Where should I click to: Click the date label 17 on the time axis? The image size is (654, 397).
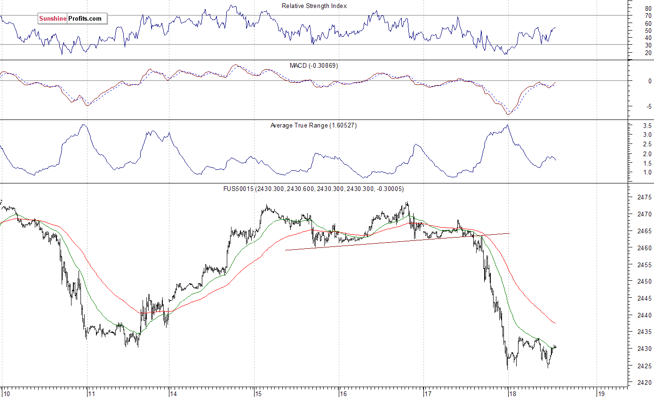pos(428,393)
